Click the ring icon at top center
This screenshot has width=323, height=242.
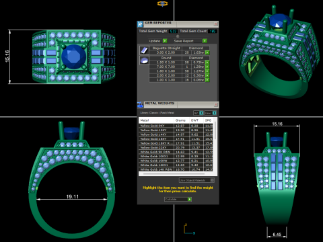pos(162,3)
